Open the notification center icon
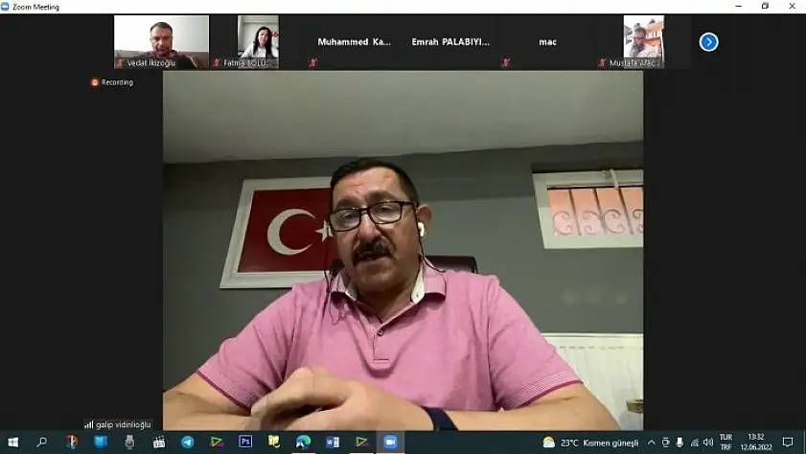The width and height of the screenshot is (806, 454). click(788, 442)
